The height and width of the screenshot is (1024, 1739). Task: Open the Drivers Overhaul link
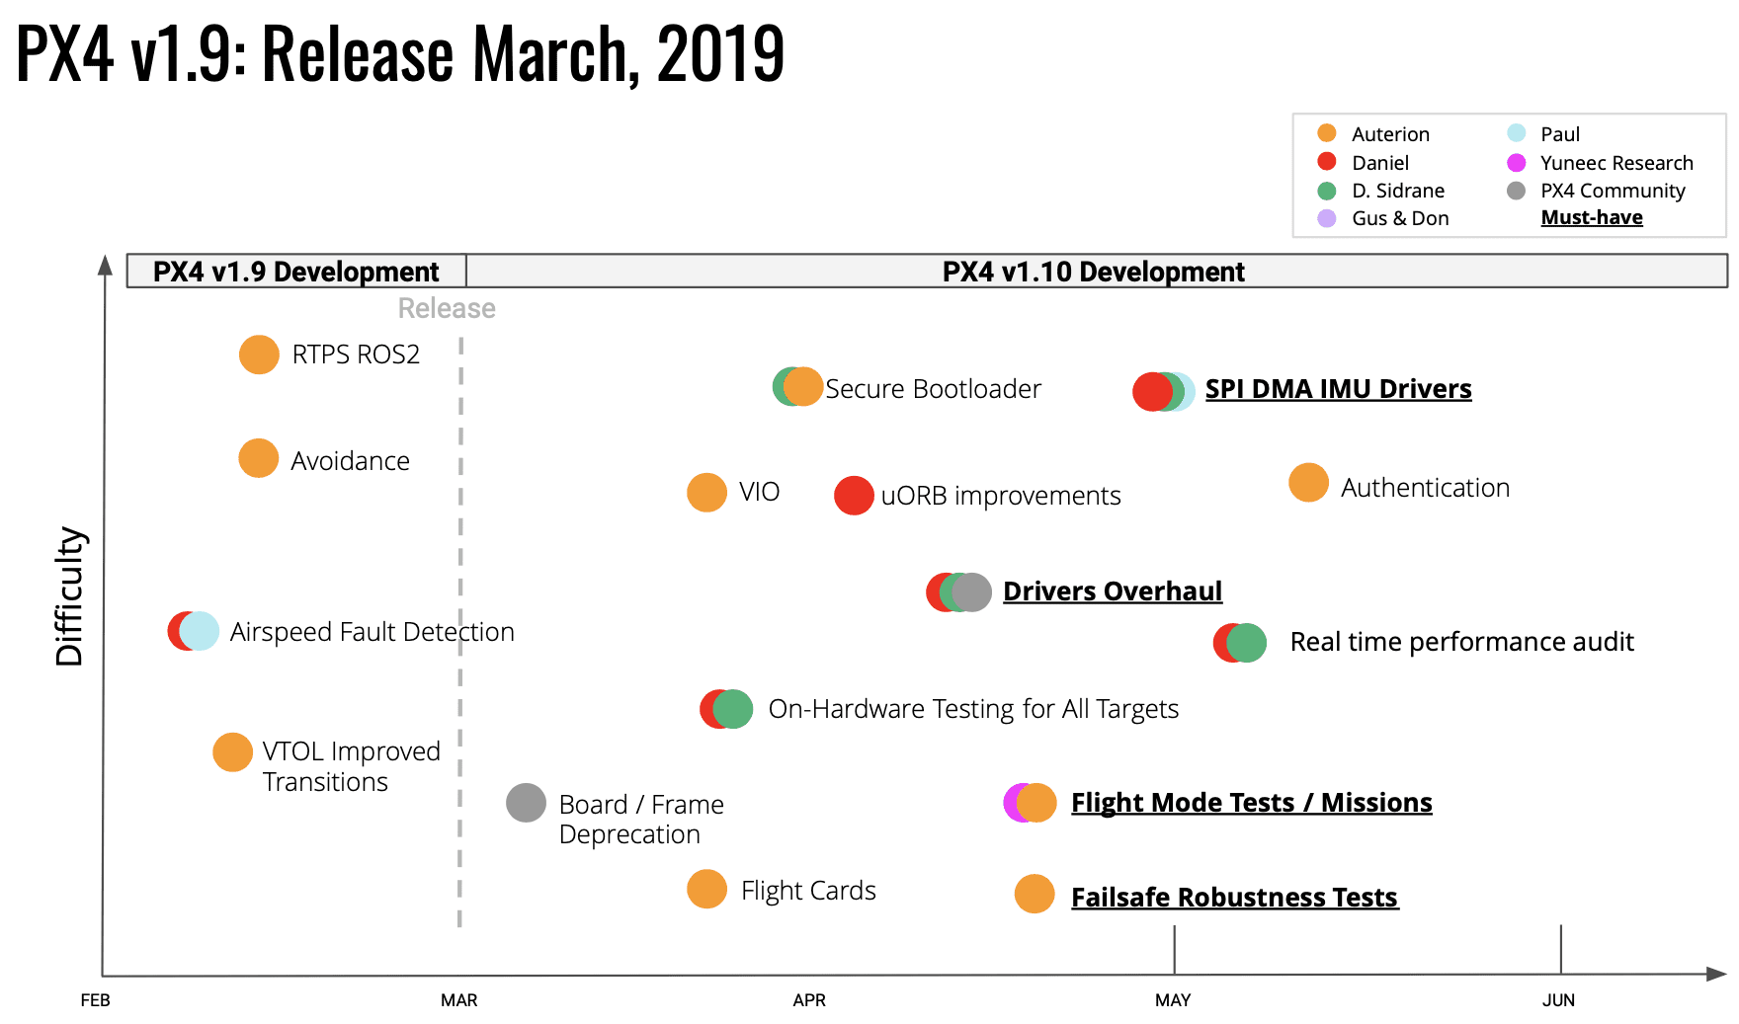(1113, 591)
